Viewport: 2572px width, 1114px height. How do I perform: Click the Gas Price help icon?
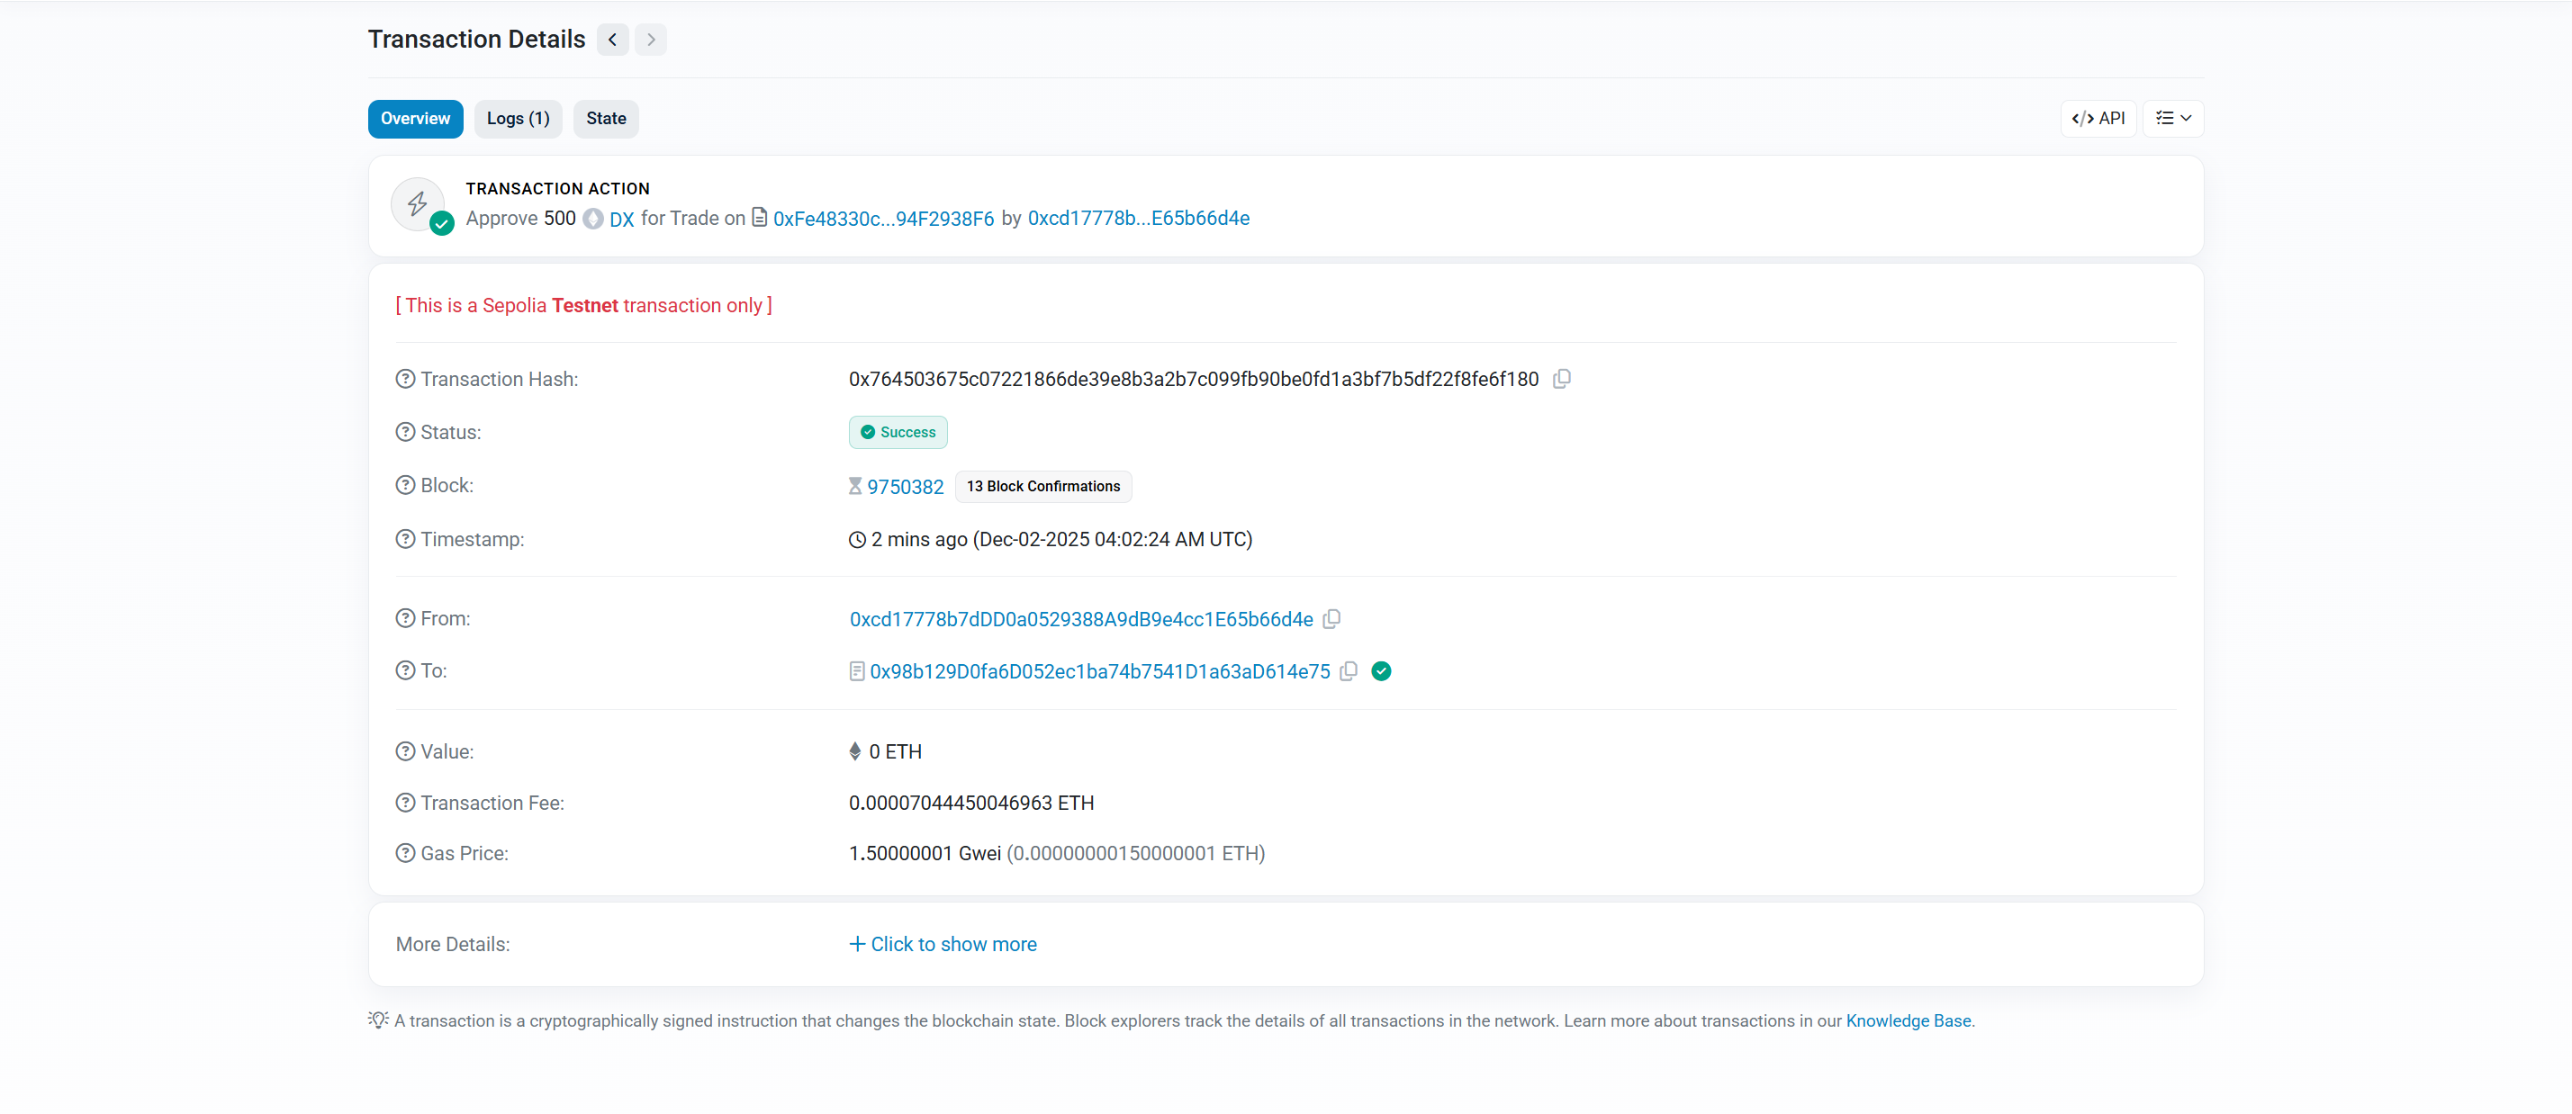pyautogui.click(x=405, y=853)
